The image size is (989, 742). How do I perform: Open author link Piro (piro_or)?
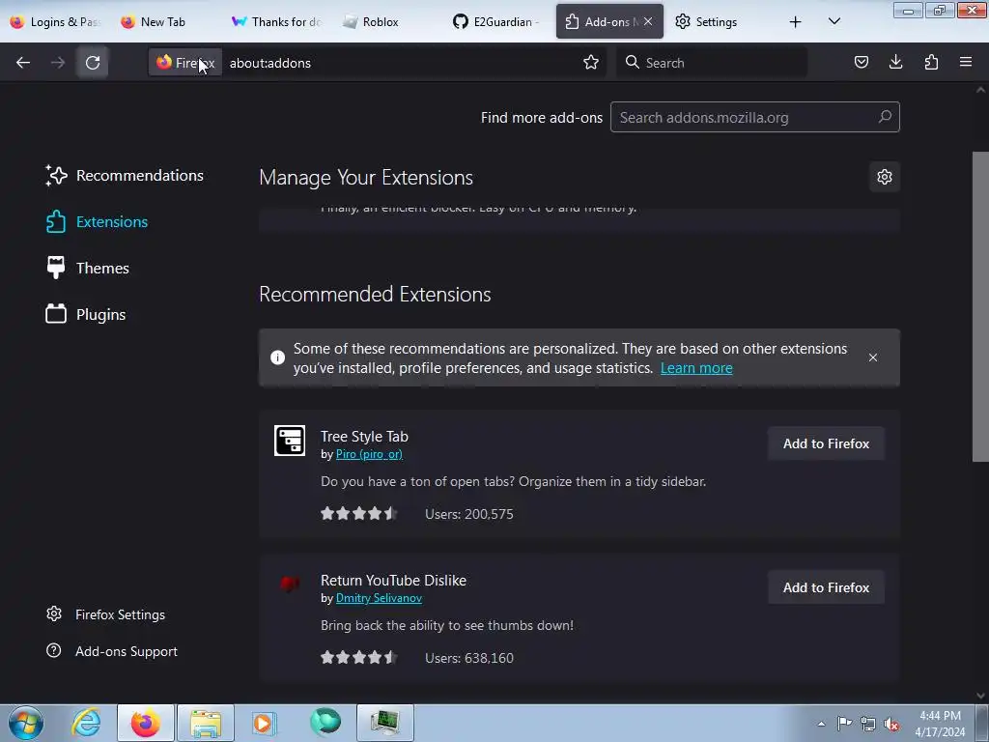[369, 454]
